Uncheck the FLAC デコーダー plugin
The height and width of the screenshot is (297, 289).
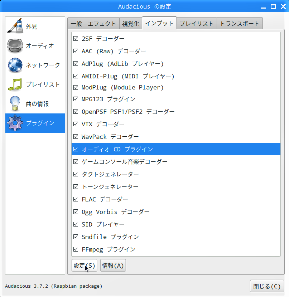pos(76,199)
